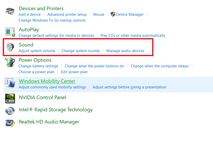This screenshot has width=213, height=155.
Task: Click Adjust settings before giving a presentation
Action: coord(129,87)
